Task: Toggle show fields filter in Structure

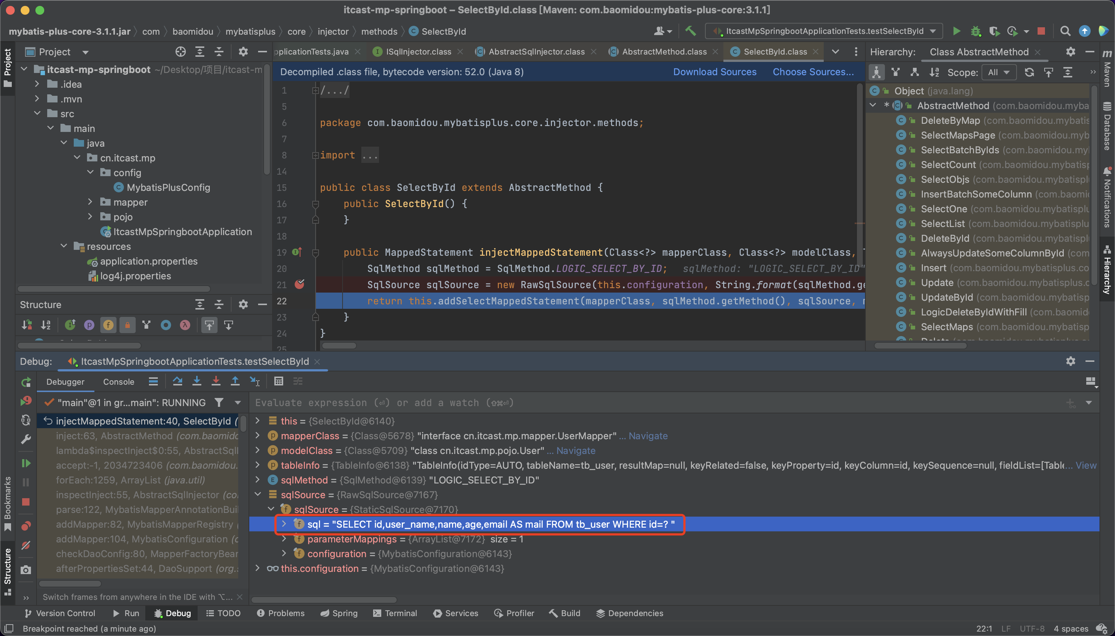Action: pos(108,325)
